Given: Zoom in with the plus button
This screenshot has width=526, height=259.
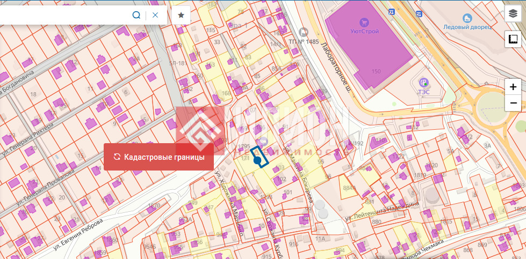Looking at the screenshot, I should (513, 87).
